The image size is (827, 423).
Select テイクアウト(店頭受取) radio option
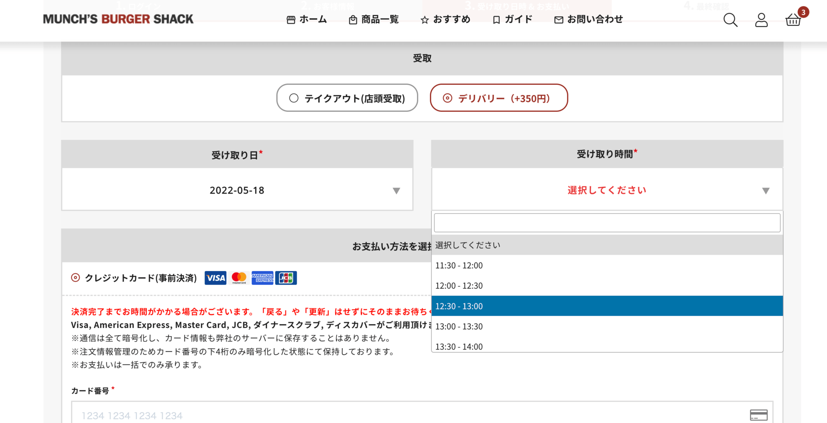[x=347, y=98]
